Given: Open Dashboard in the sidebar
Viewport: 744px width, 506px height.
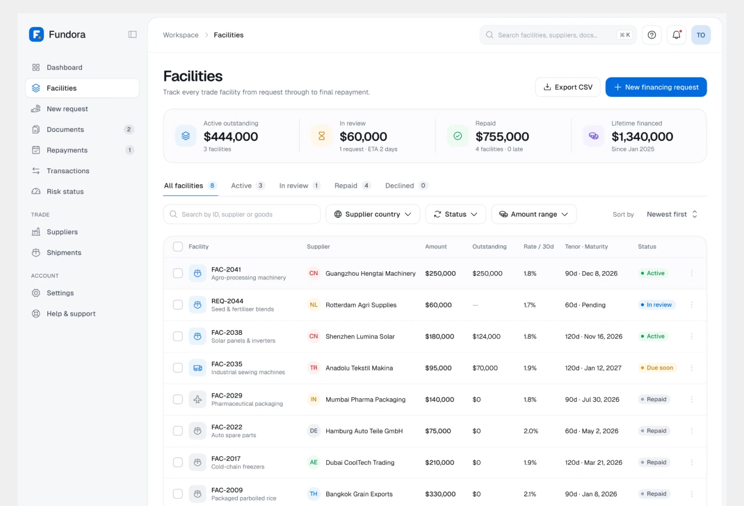Looking at the screenshot, I should point(82,68).
